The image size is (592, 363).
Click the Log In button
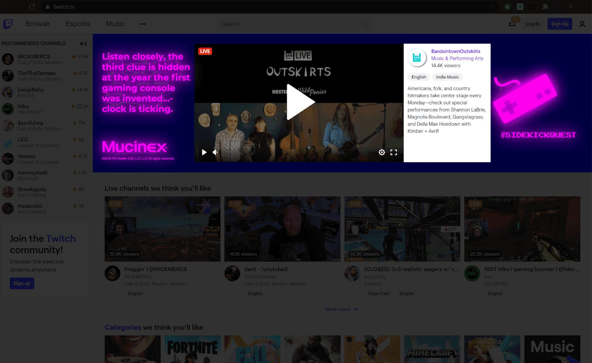click(x=532, y=24)
